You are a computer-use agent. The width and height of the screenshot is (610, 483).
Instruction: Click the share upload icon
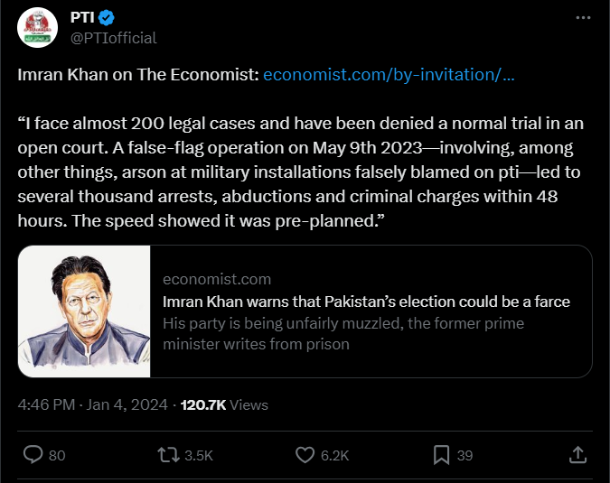point(577,455)
